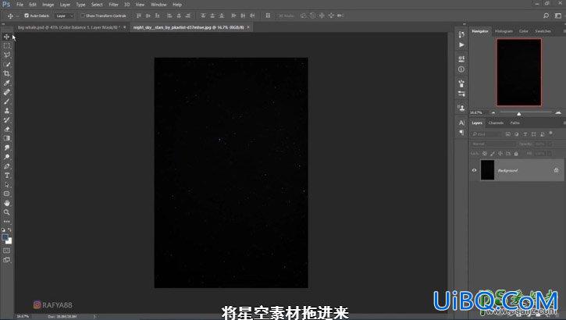Select the Dodge tool
The height and width of the screenshot is (320, 566).
pos(6,157)
